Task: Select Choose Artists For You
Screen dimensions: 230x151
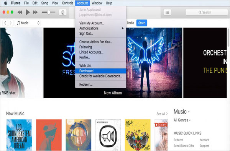Action: (x=100, y=42)
